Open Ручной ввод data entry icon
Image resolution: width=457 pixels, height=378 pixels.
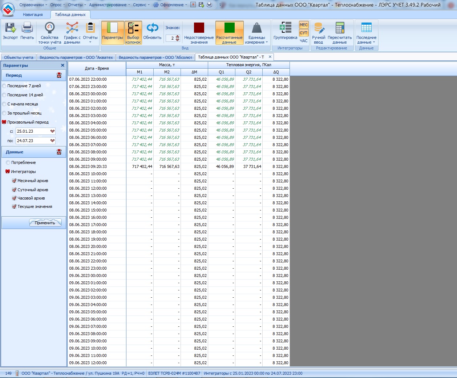tap(319, 28)
